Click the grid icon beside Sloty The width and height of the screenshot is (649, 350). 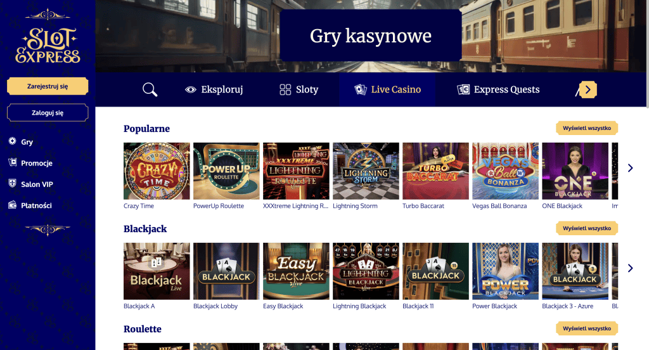coord(285,89)
